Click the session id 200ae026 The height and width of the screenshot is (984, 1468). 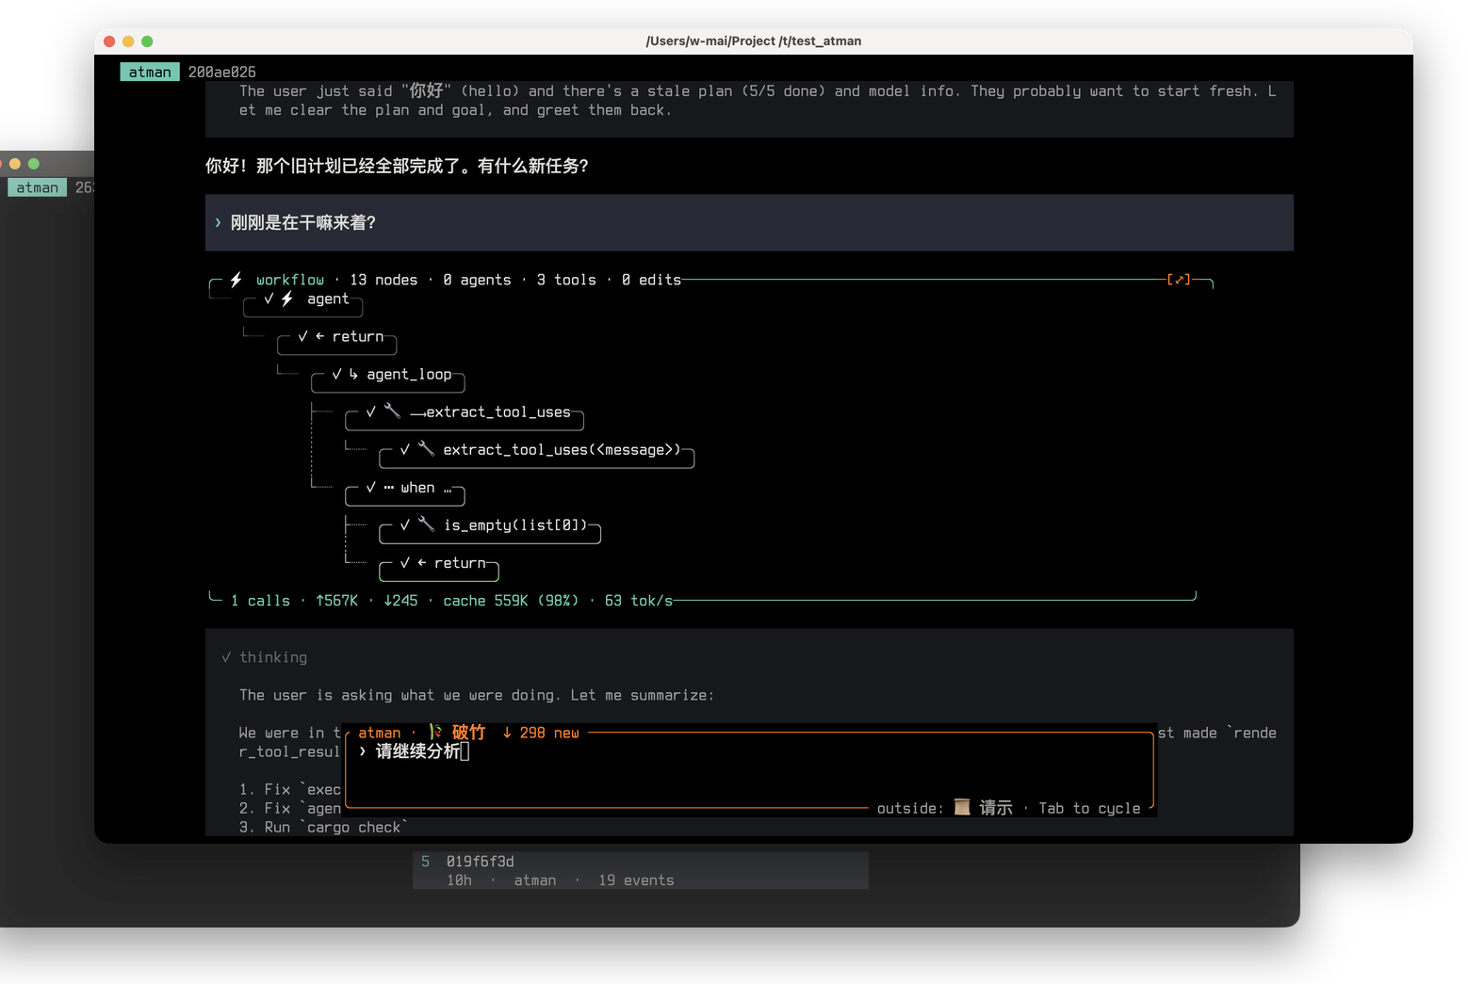(x=221, y=72)
